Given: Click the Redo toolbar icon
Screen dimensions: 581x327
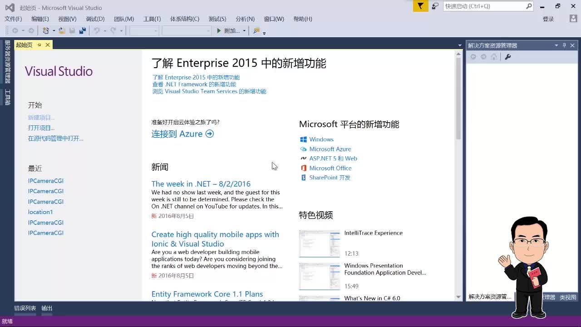Looking at the screenshot, I should 113,30.
